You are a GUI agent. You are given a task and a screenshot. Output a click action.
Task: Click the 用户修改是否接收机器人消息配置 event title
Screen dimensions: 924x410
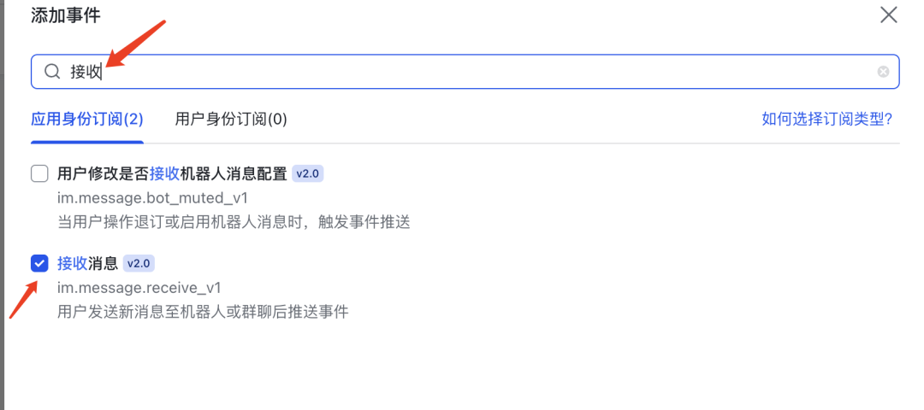coord(172,173)
